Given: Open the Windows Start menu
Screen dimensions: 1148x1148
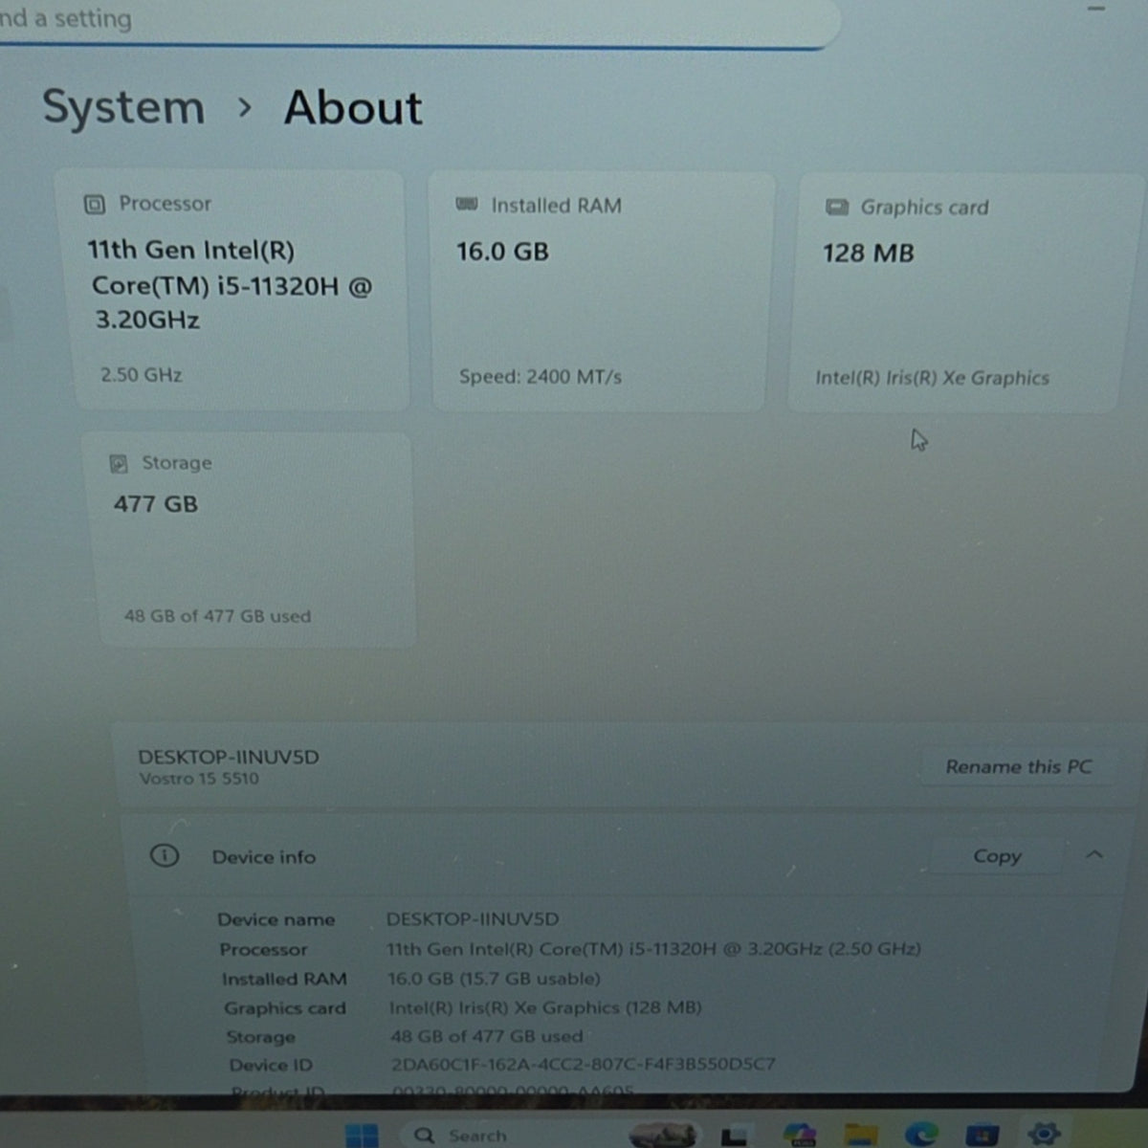Looking at the screenshot, I should pos(362,1136).
